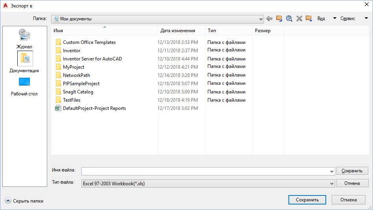The height and width of the screenshot is (210, 373).
Task: Click the TestFiles folder icon
Action: [58, 100]
